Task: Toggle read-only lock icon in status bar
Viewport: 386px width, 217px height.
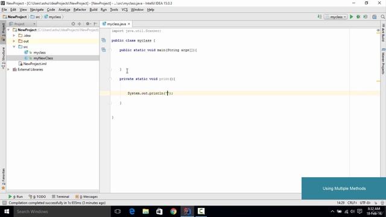Action: coord(376,203)
